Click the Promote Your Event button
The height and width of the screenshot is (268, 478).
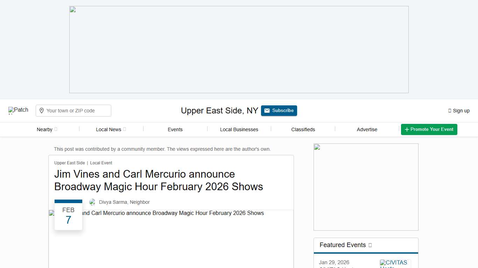pyautogui.click(x=429, y=129)
